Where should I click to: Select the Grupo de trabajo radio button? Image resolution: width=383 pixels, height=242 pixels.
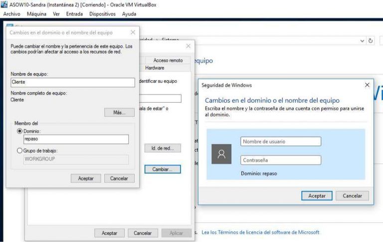tap(19, 151)
